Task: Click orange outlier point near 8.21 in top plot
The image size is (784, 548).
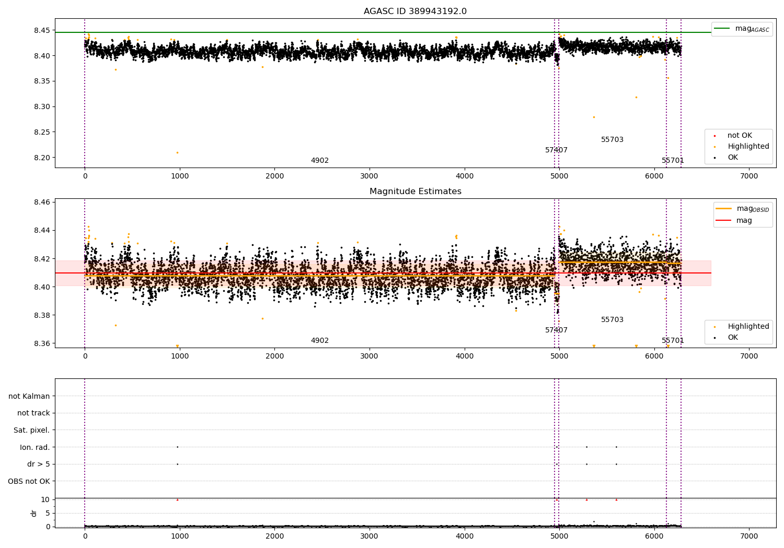Action: tap(177, 152)
